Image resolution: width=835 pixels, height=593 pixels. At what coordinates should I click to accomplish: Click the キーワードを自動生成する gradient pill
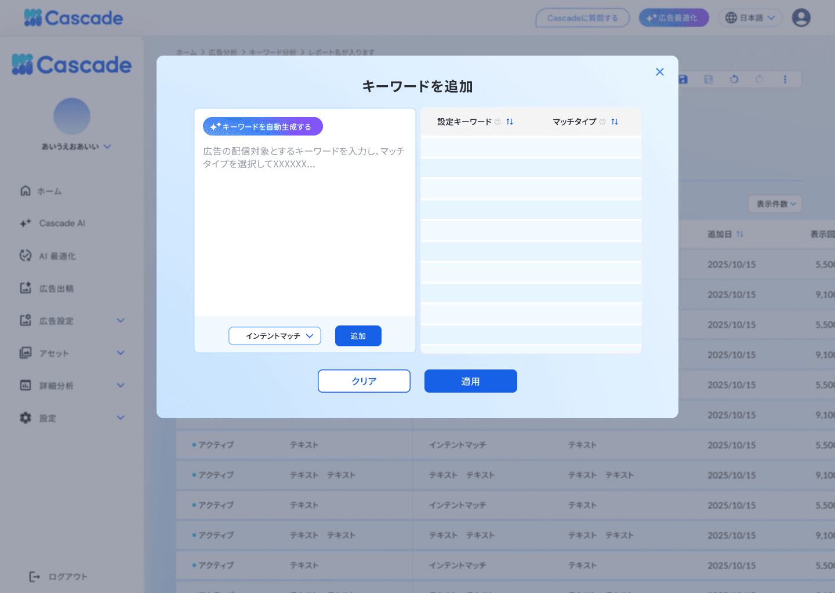coord(262,126)
